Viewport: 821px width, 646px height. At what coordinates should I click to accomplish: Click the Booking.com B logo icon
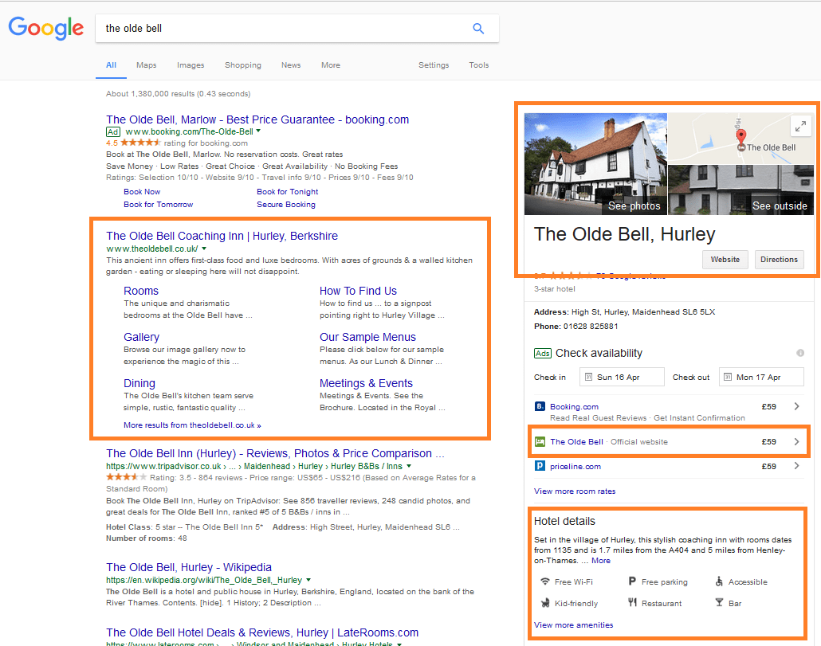click(540, 406)
